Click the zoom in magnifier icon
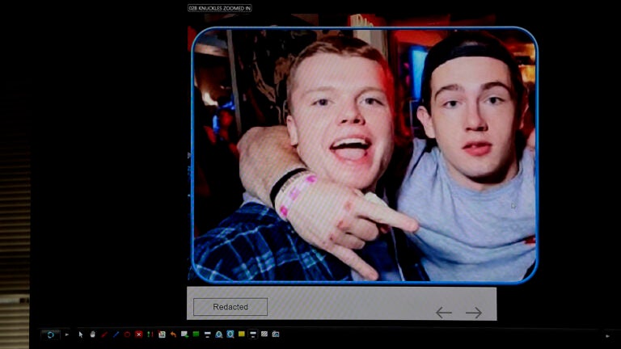Viewport: 621px width, 349px height. pos(219,334)
